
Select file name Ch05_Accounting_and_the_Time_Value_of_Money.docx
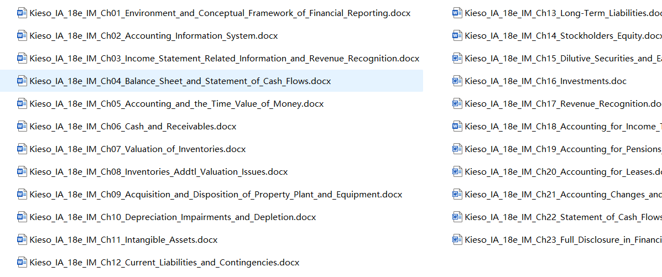176,104
